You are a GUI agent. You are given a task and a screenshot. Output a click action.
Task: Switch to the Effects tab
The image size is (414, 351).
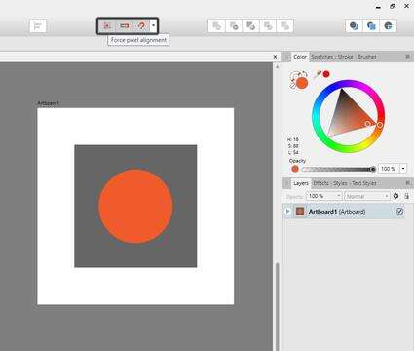(321, 183)
